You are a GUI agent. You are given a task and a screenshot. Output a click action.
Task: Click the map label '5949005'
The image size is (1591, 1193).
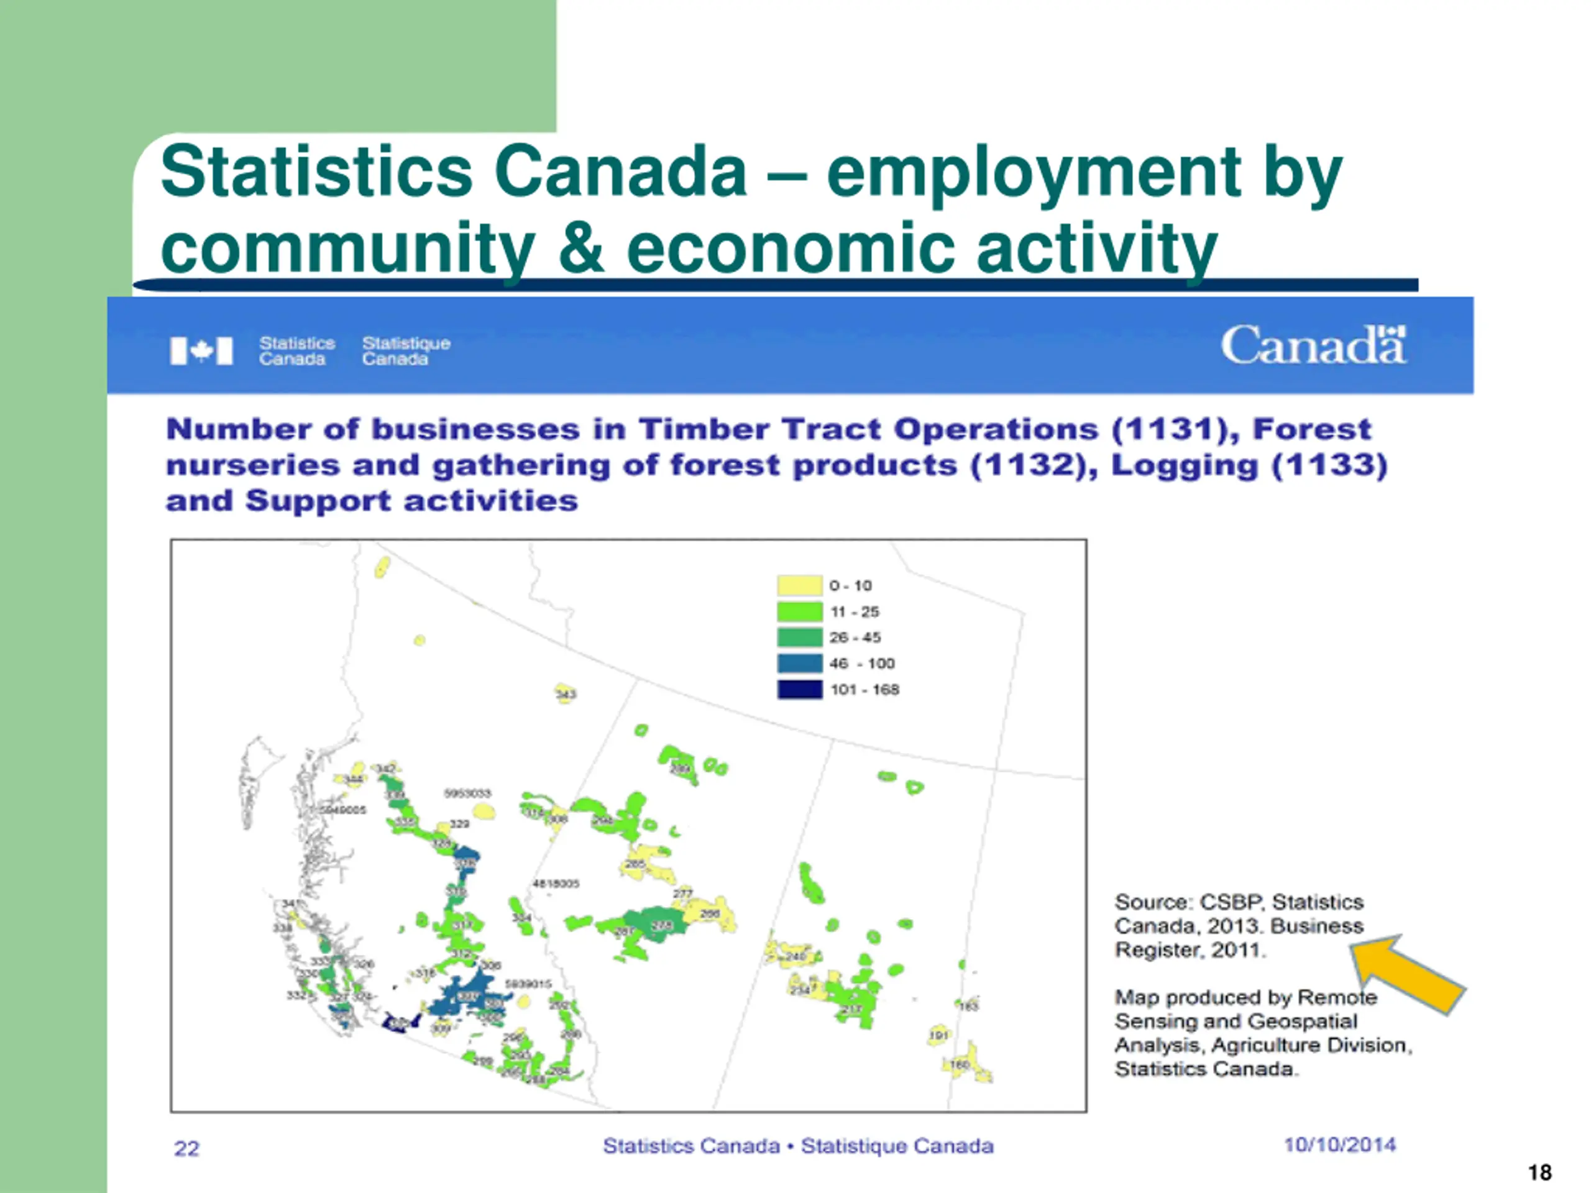[342, 810]
